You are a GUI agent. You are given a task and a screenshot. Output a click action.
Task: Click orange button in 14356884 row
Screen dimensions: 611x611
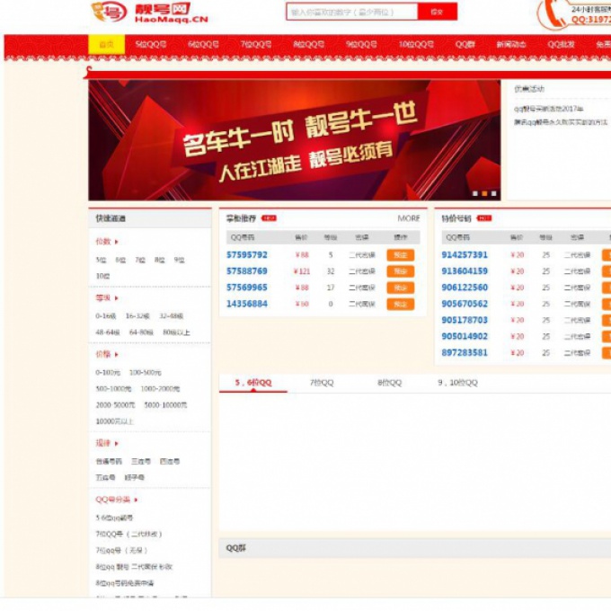click(401, 305)
